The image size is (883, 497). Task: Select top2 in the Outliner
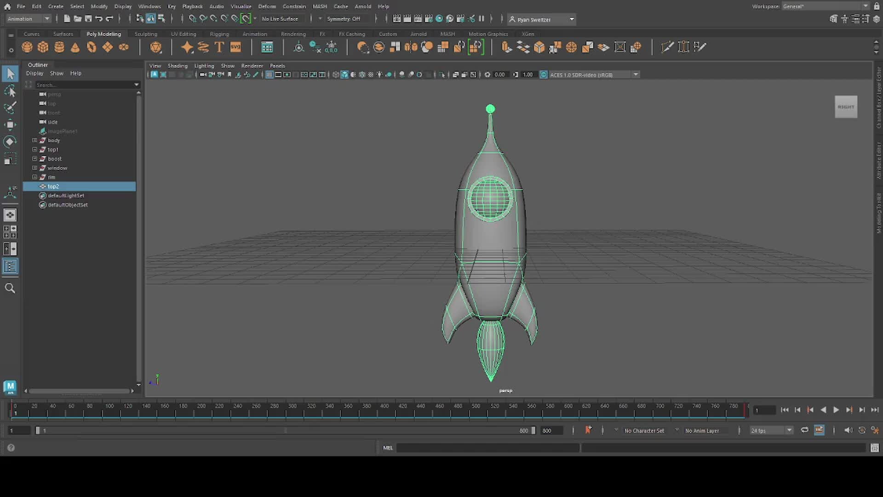tap(53, 186)
